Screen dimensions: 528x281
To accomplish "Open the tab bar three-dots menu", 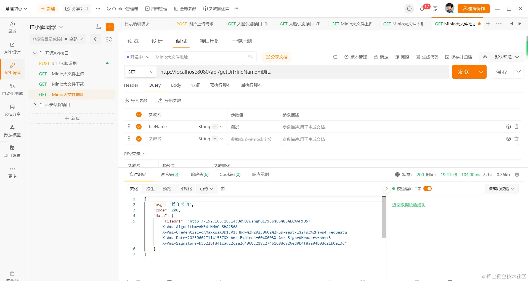I will 499,24.
